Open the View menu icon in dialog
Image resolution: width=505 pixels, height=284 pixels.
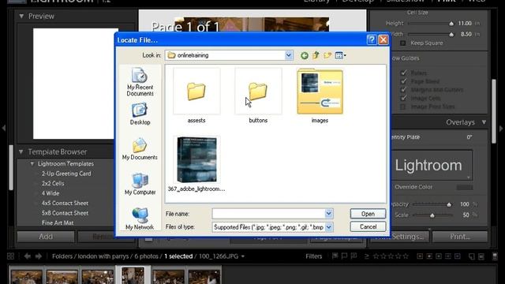click(340, 55)
